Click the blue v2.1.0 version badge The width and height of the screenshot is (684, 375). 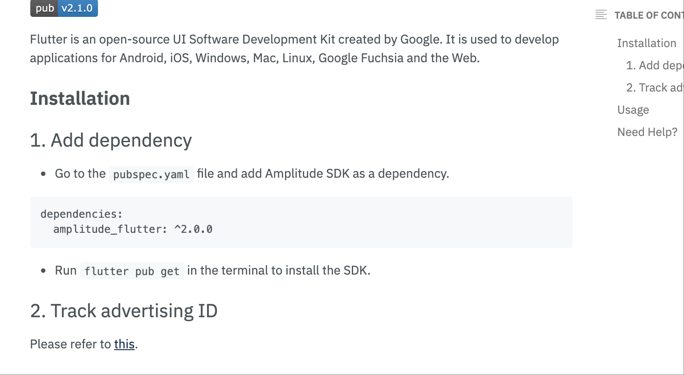78,8
